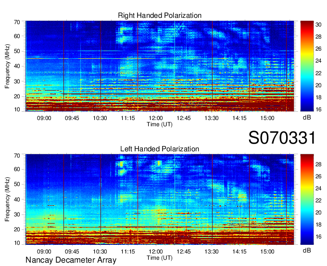Click 10 MHz tick on left-handed plot
327x266 pixels.
click(x=17, y=243)
